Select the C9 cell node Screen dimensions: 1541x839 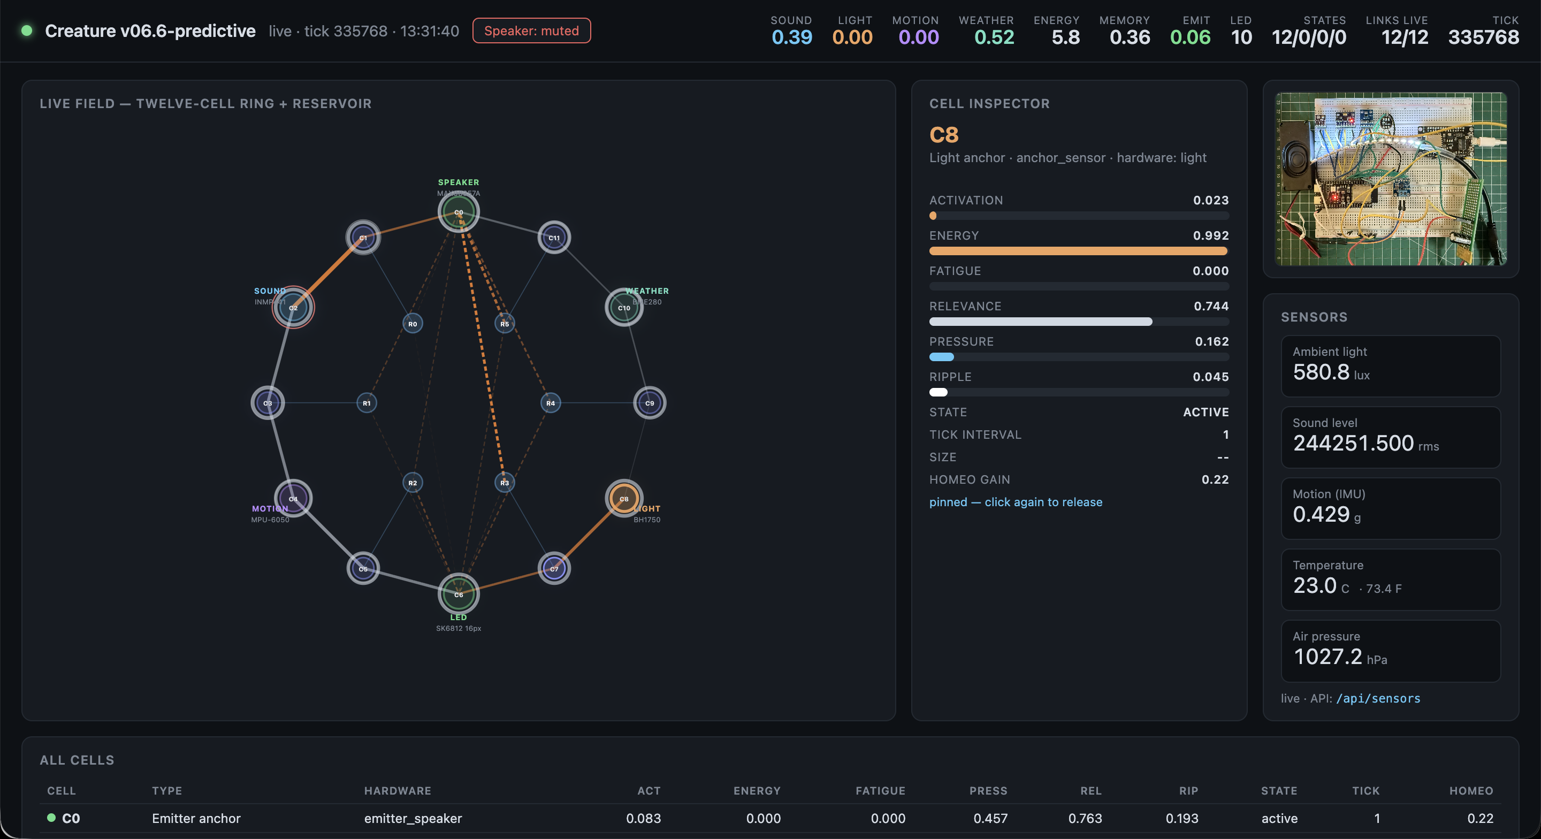click(x=650, y=403)
